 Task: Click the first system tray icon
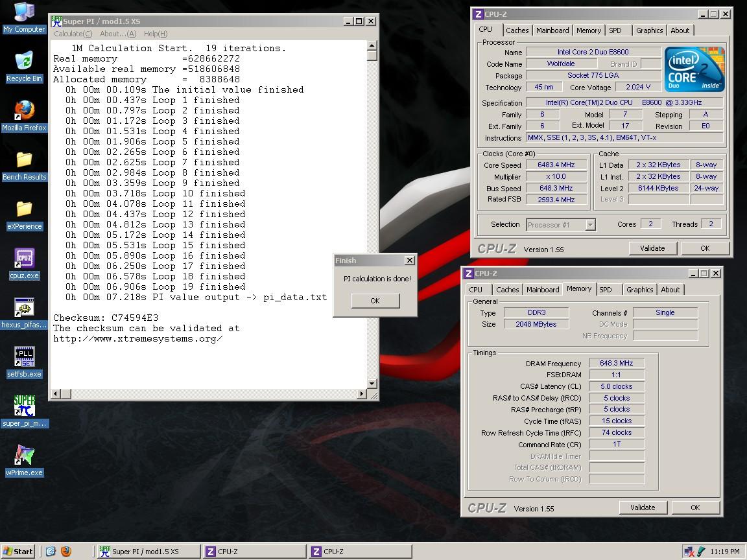[x=689, y=552]
